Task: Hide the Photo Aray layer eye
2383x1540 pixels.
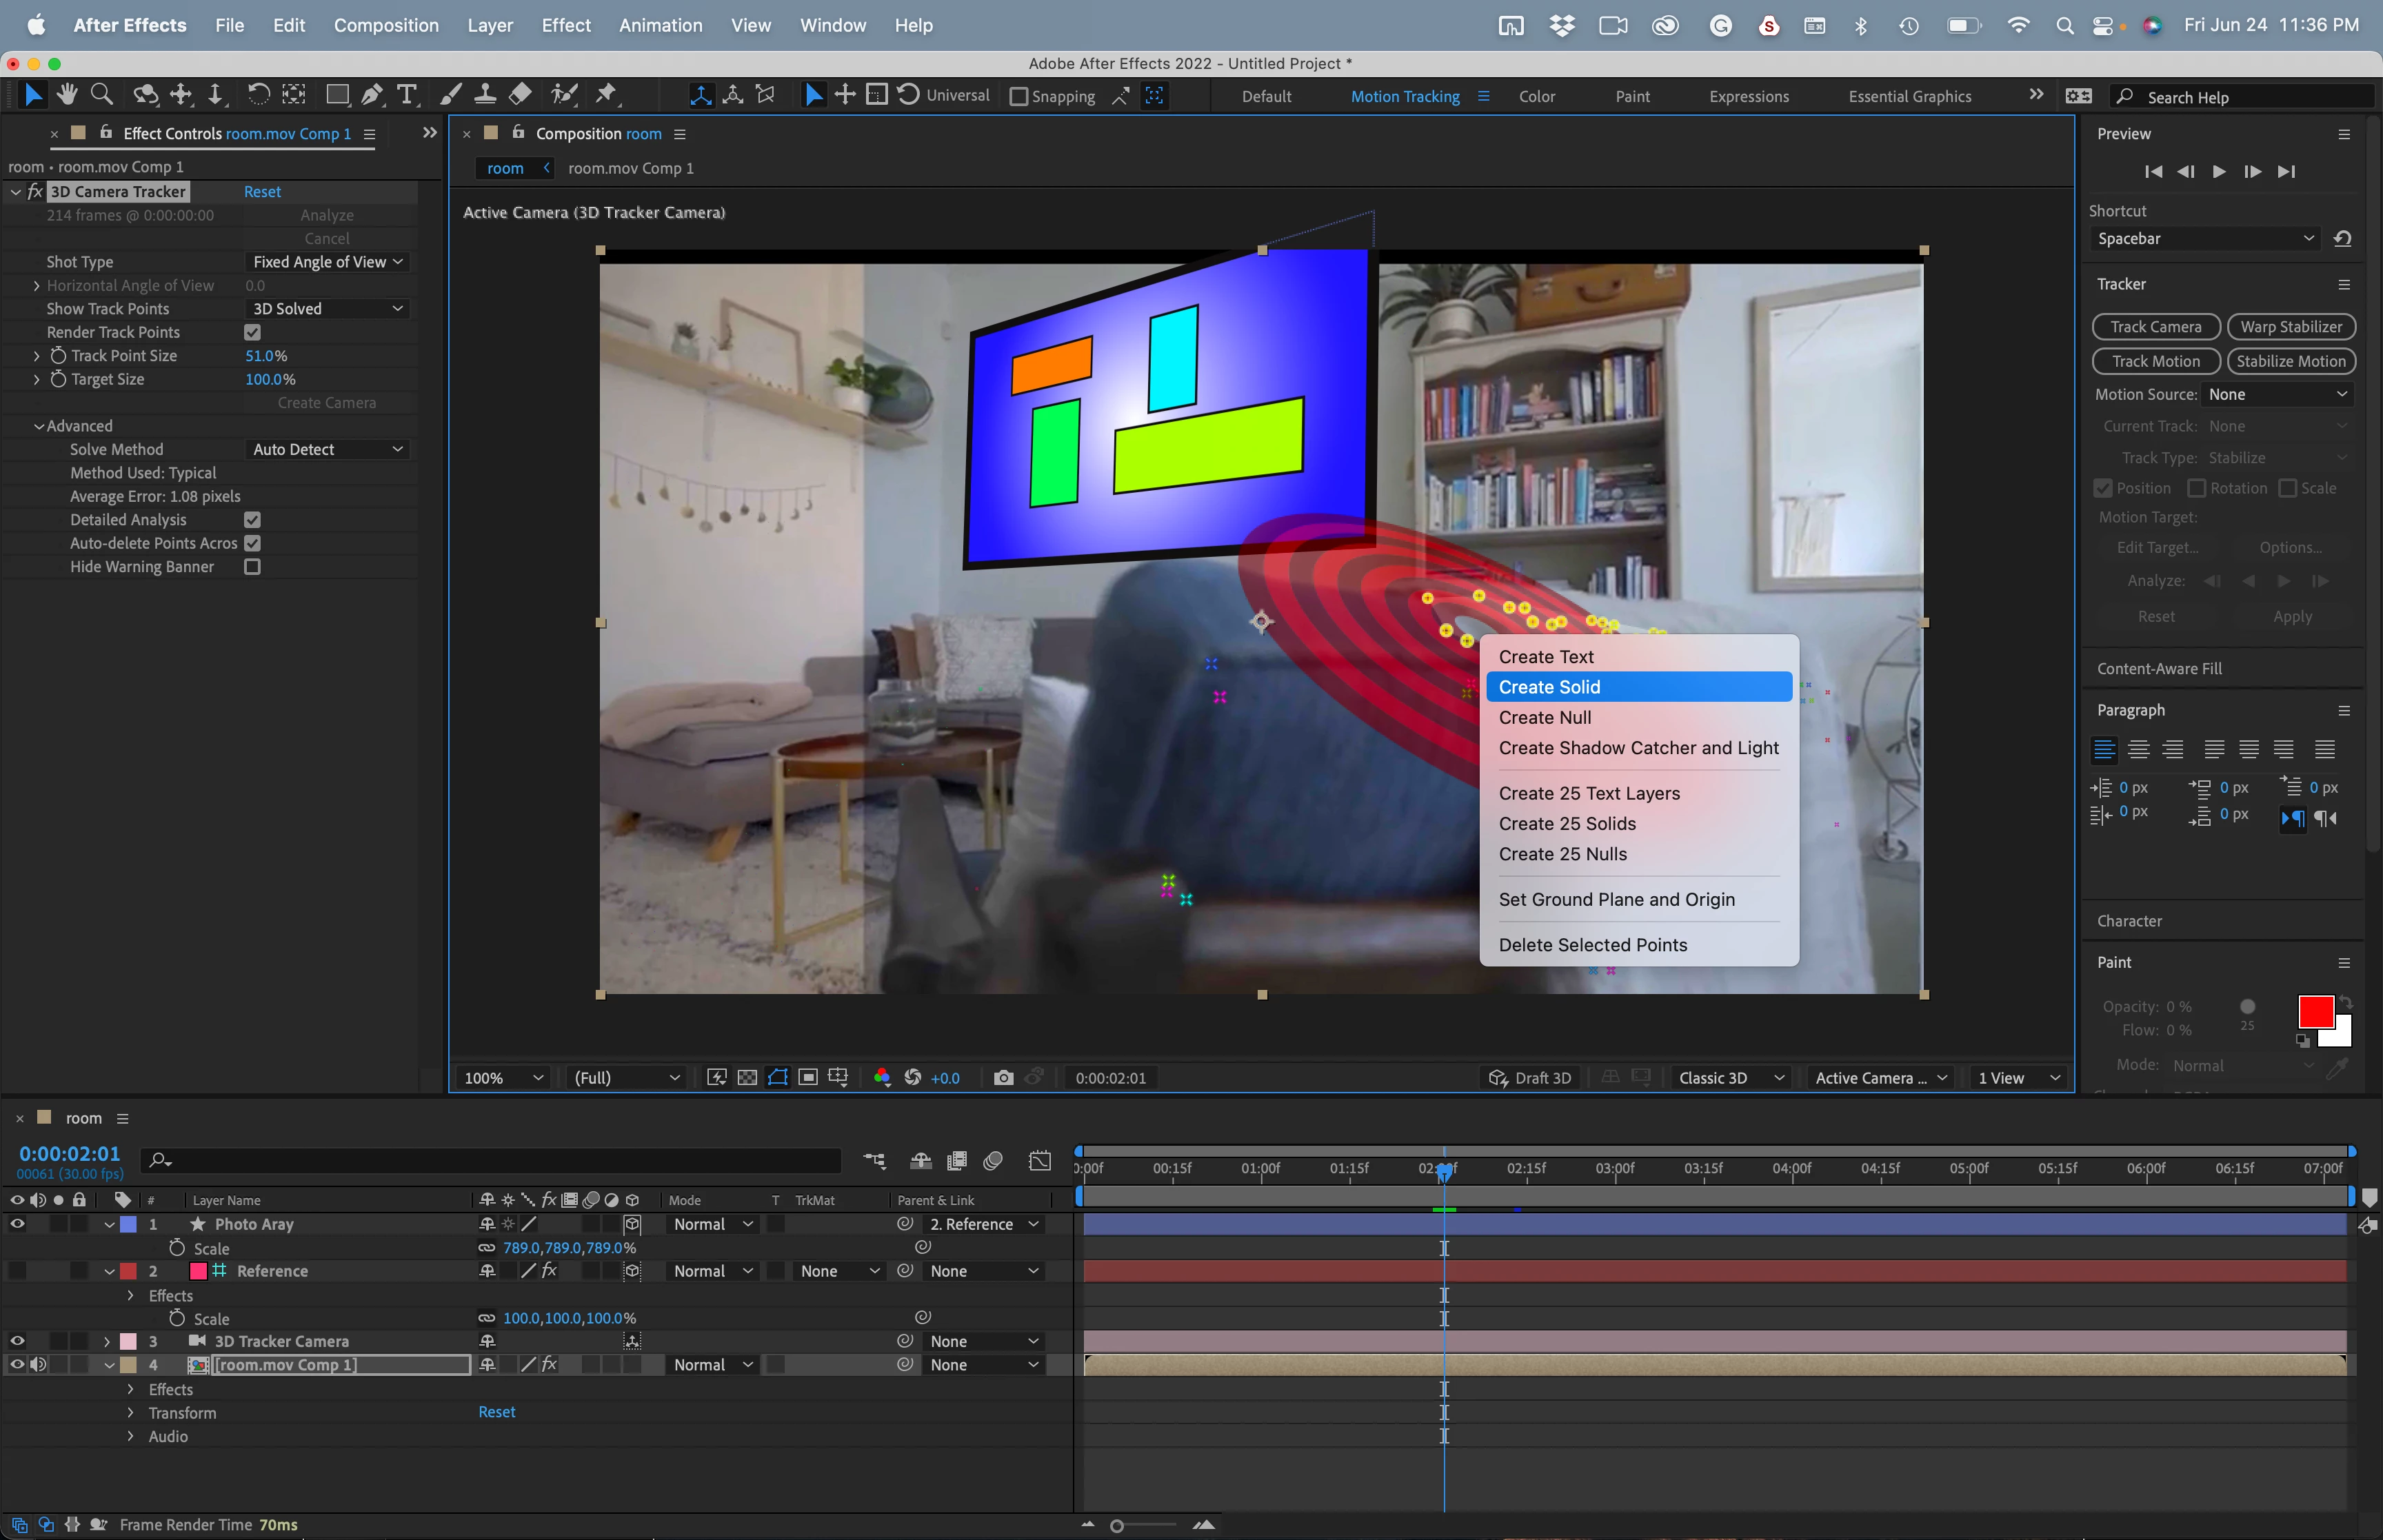Action: (x=17, y=1224)
